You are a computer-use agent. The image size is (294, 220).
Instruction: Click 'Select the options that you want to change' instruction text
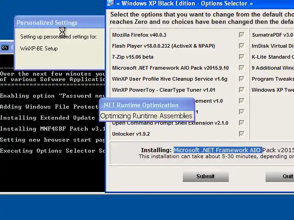(202, 14)
